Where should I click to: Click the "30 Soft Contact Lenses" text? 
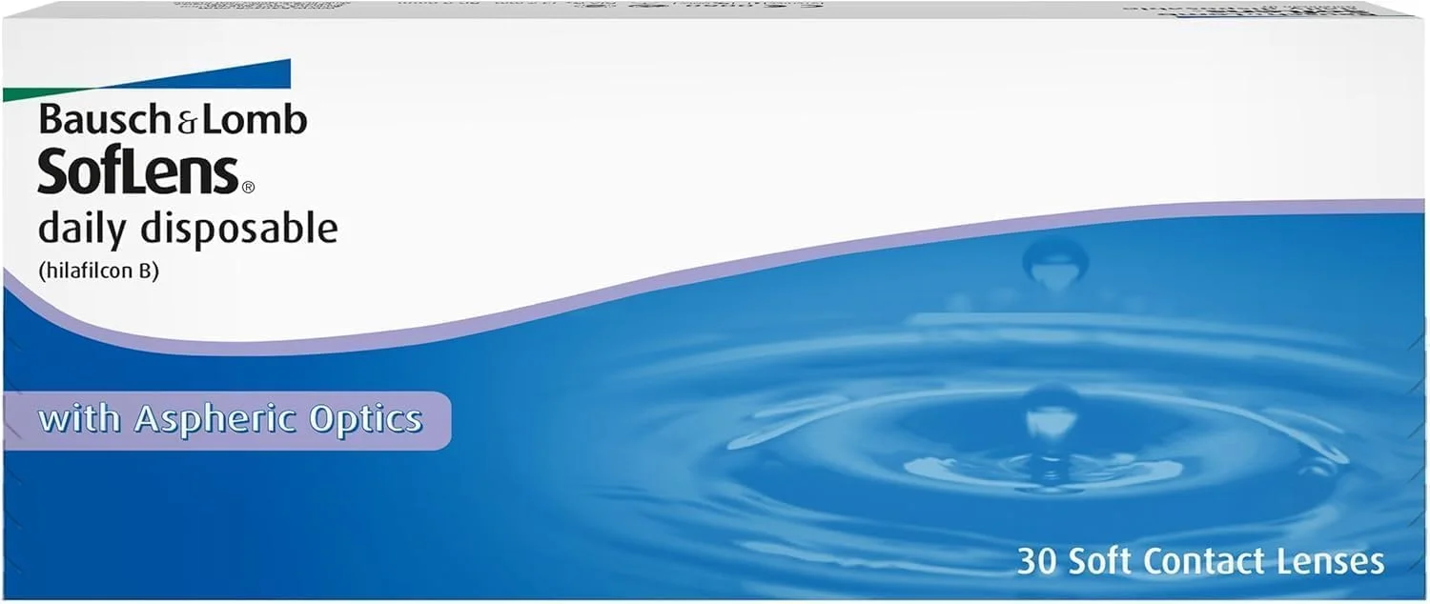pyautogui.click(x=1200, y=560)
